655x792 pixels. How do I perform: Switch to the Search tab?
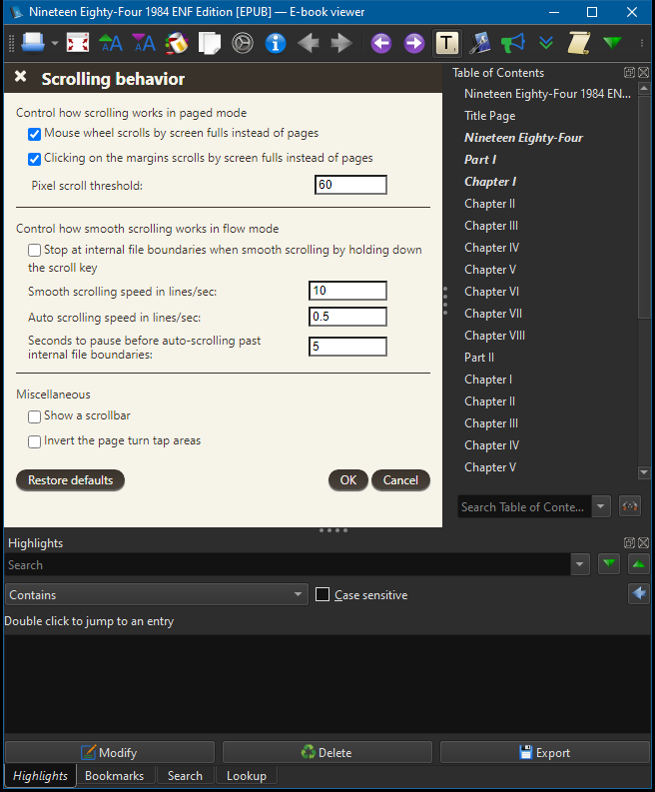click(x=185, y=776)
